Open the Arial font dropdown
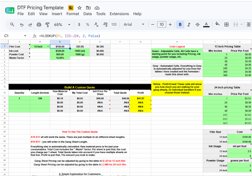The image size is (252, 176). 134,24
